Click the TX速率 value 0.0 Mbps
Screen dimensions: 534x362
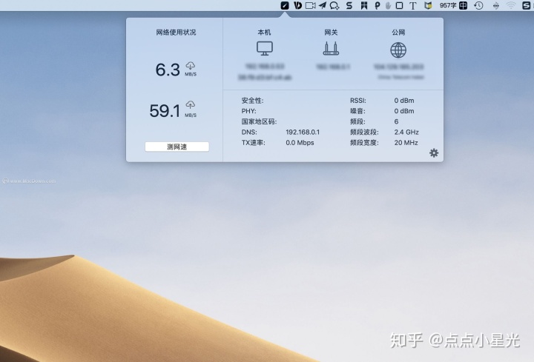click(300, 143)
